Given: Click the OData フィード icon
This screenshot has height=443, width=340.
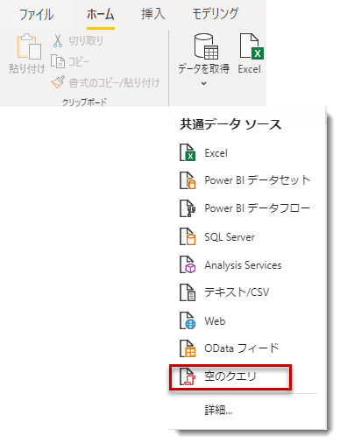Looking at the screenshot, I should click(188, 348).
